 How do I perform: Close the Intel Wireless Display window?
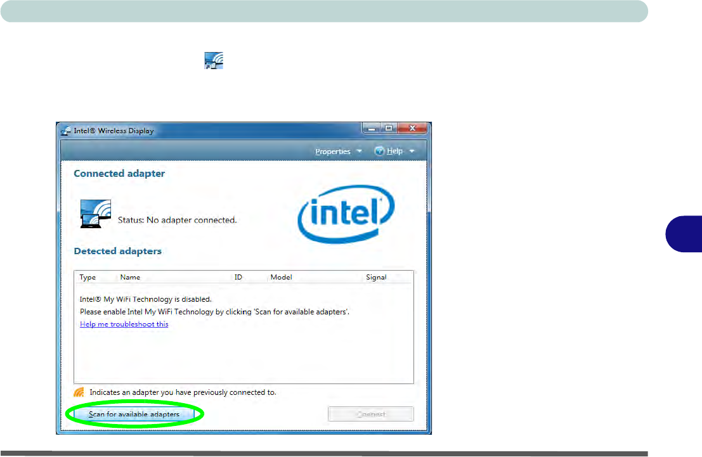(x=412, y=129)
